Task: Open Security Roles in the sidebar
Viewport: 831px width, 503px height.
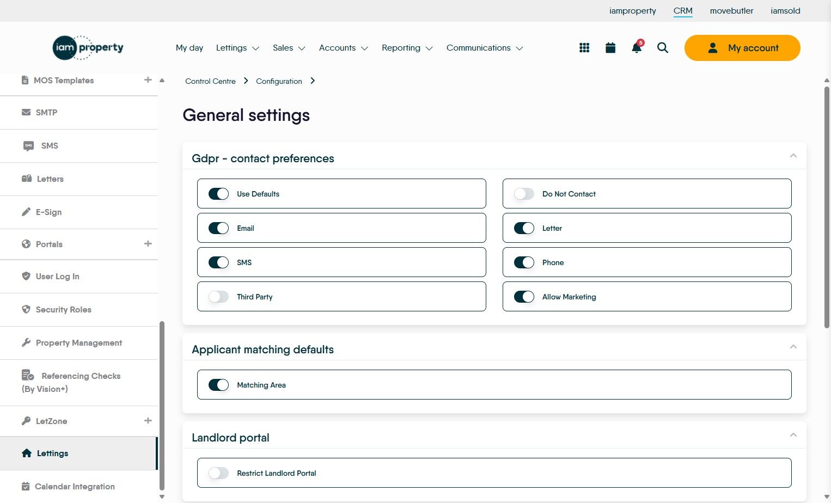Action: (x=63, y=309)
